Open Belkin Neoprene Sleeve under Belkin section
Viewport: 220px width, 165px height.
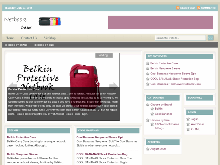coord(22,154)
